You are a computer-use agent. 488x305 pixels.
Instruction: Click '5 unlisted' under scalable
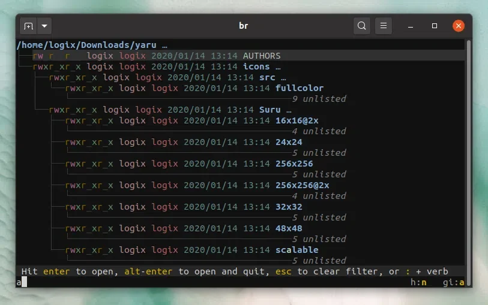point(319,261)
